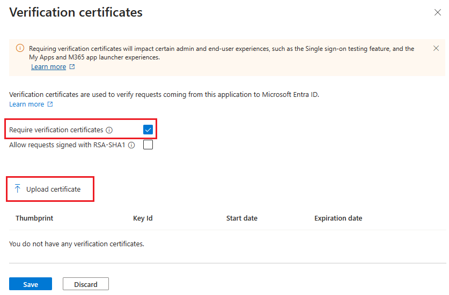
Task: Click the Verification certificates title
Action: click(x=76, y=12)
